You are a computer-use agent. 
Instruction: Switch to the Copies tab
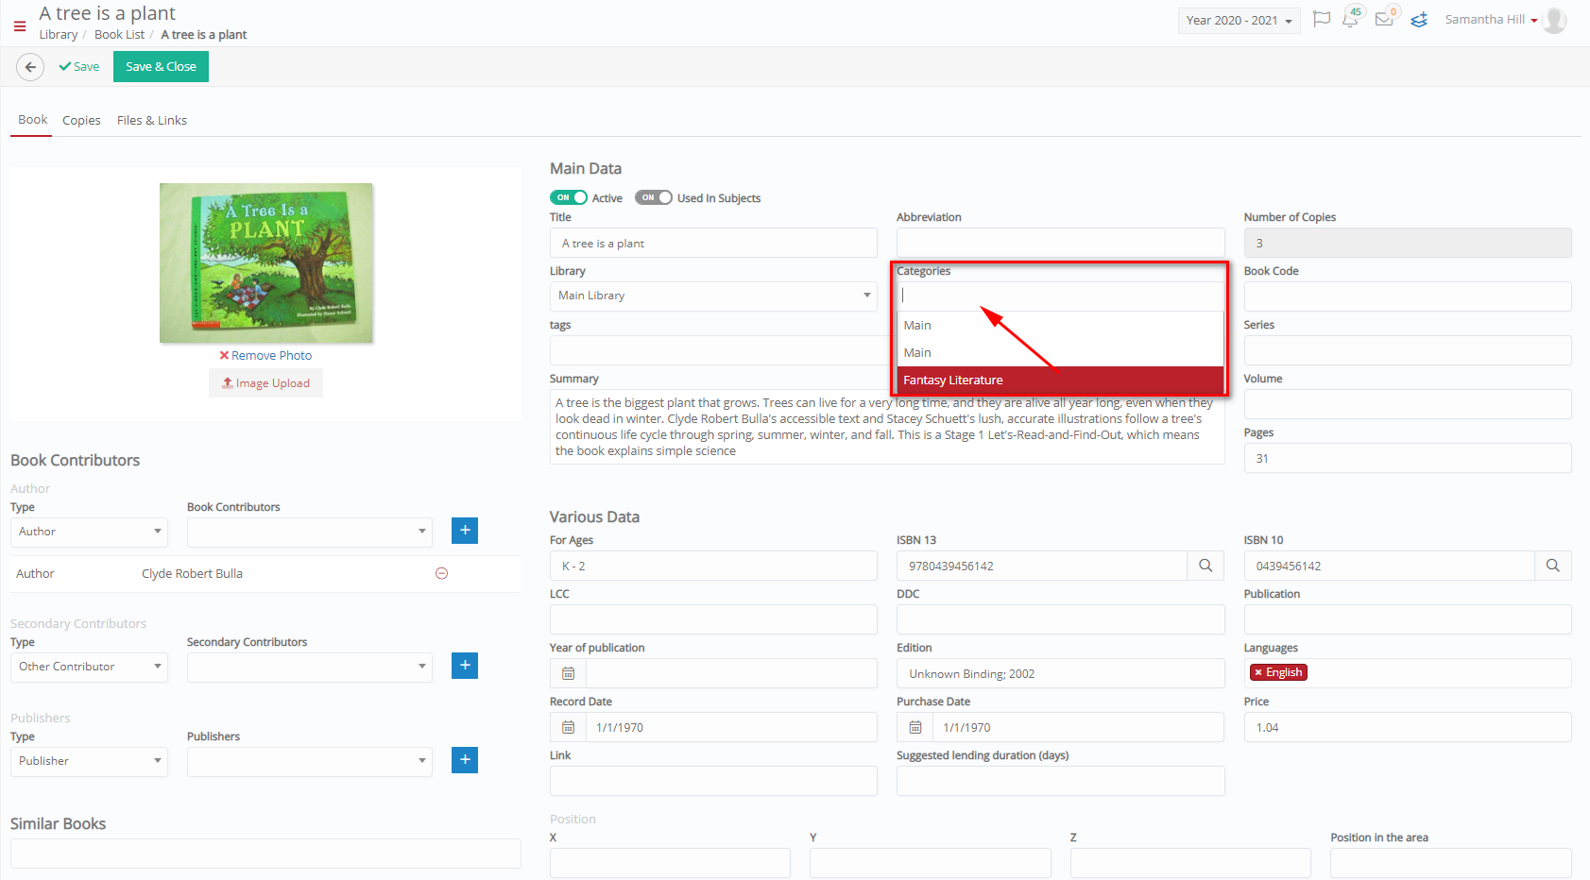[x=81, y=120]
